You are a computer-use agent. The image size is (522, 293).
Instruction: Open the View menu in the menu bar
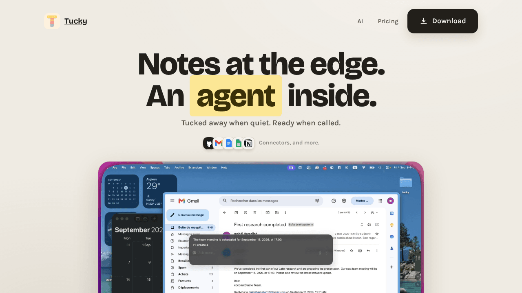point(143,168)
